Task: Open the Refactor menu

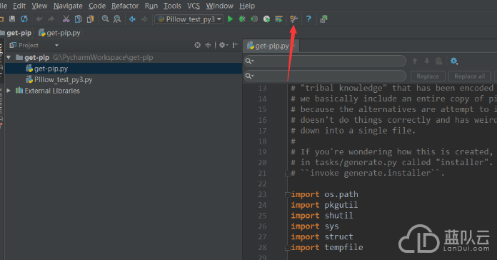Action: pos(125,6)
